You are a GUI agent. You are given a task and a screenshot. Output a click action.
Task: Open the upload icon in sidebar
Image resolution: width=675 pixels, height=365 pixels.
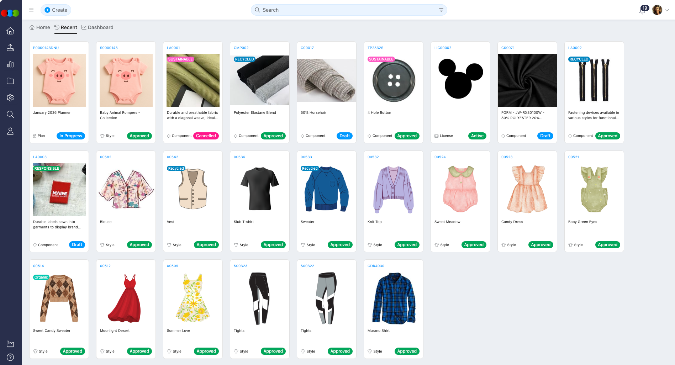click(x=10, y=48)
